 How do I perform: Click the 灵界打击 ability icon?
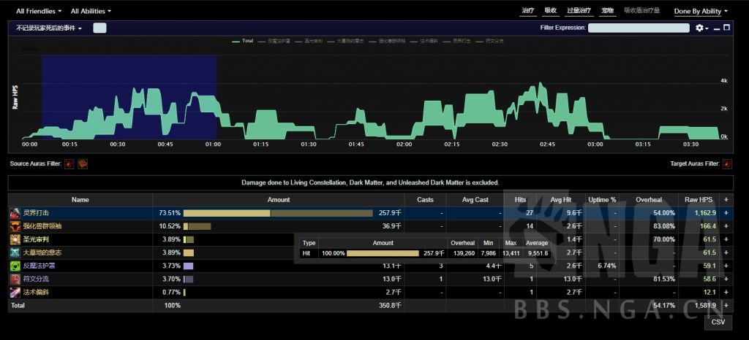(15, 213)
